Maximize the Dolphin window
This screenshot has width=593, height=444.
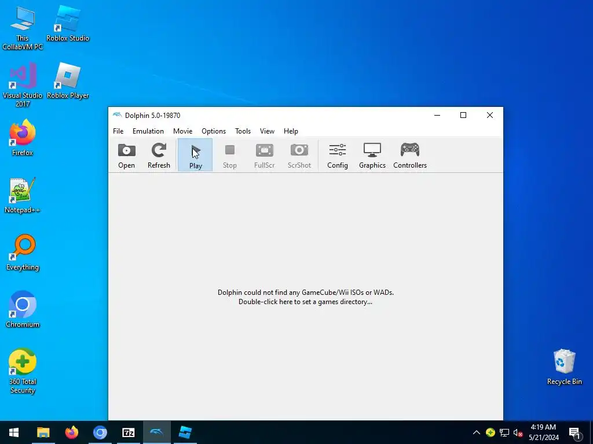coord(463,115)
